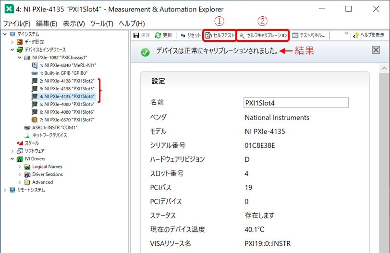Screen dimensions: 390x253
Task: Open the ファイル(F) menu
Action: pos(17,24)
